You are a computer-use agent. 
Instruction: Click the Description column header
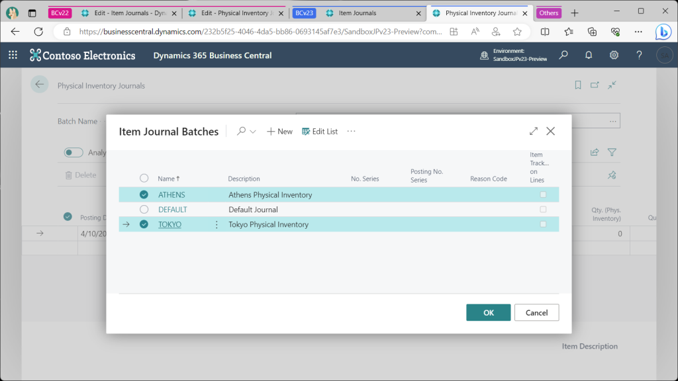(244, 179)
